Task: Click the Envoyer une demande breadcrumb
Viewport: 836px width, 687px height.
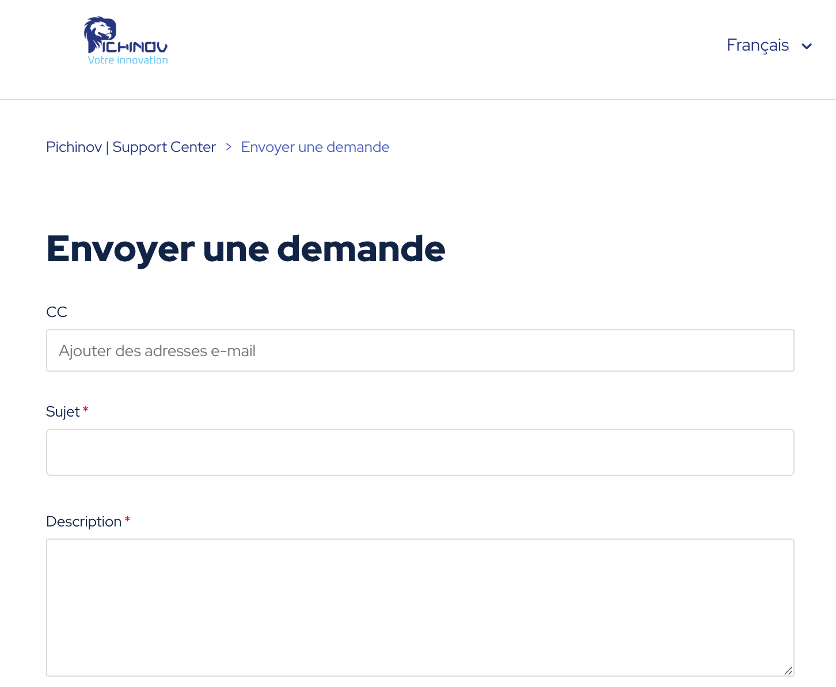Action: point(315,147)
